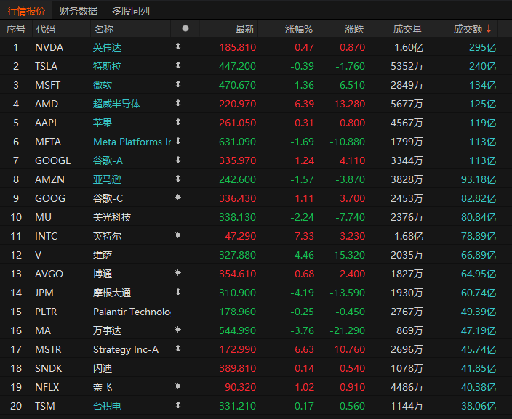Click the marker icon in the TSM row

[x=178, y=405]
